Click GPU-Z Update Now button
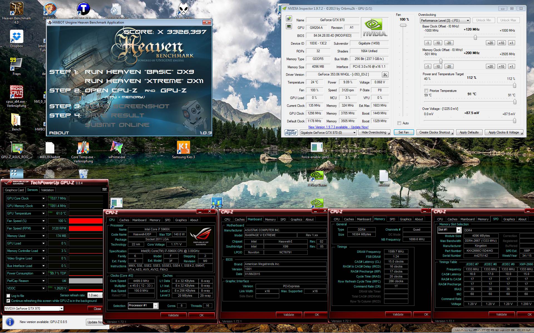The width and height of the screenshot is (534, 333). click(95, 322)
